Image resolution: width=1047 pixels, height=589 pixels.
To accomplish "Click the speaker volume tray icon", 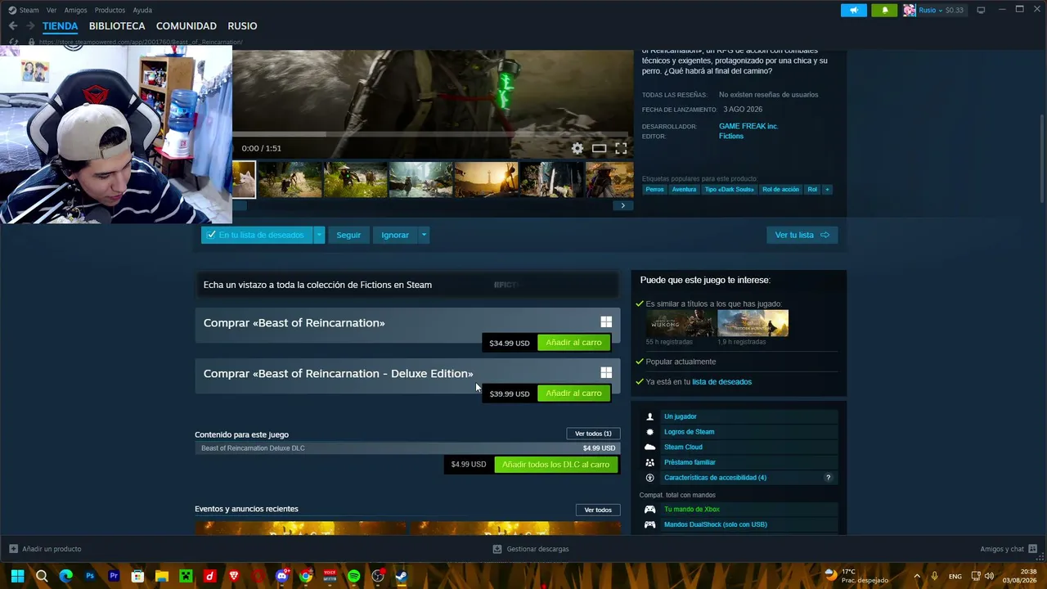I will (x=990, y=576).
